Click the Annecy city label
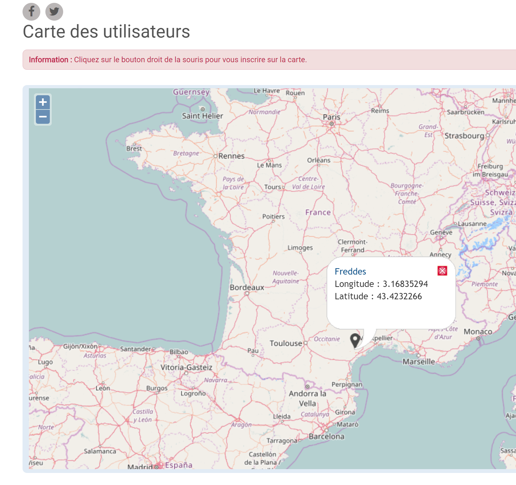The height and width of the screenshot is (485, 516). tap(440, 255)
